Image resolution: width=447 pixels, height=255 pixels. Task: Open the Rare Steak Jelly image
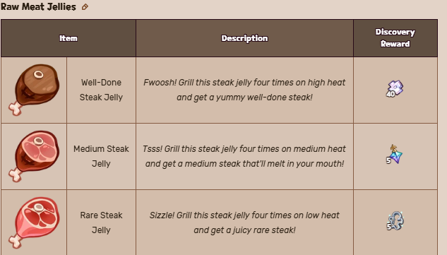pos(34,223)
